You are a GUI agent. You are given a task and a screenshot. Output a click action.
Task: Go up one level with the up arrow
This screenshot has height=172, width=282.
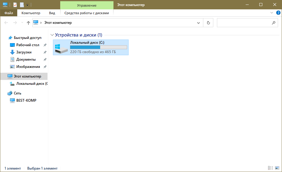click(x=28, y=23)
